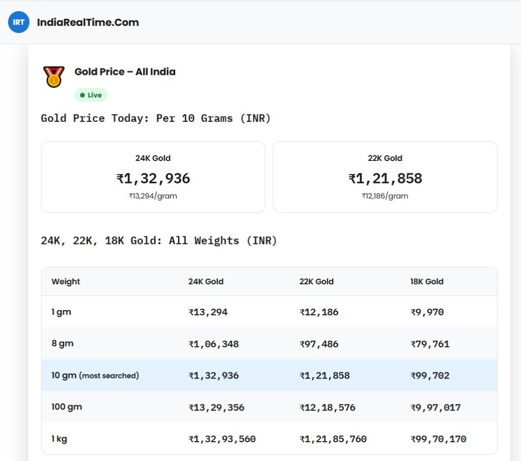Click the green Live status badge
This screenshot has height=461, width=521.
(x=91, y=95)
